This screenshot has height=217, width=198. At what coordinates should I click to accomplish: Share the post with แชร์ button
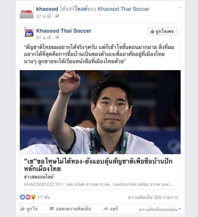[x=110, y=209]
